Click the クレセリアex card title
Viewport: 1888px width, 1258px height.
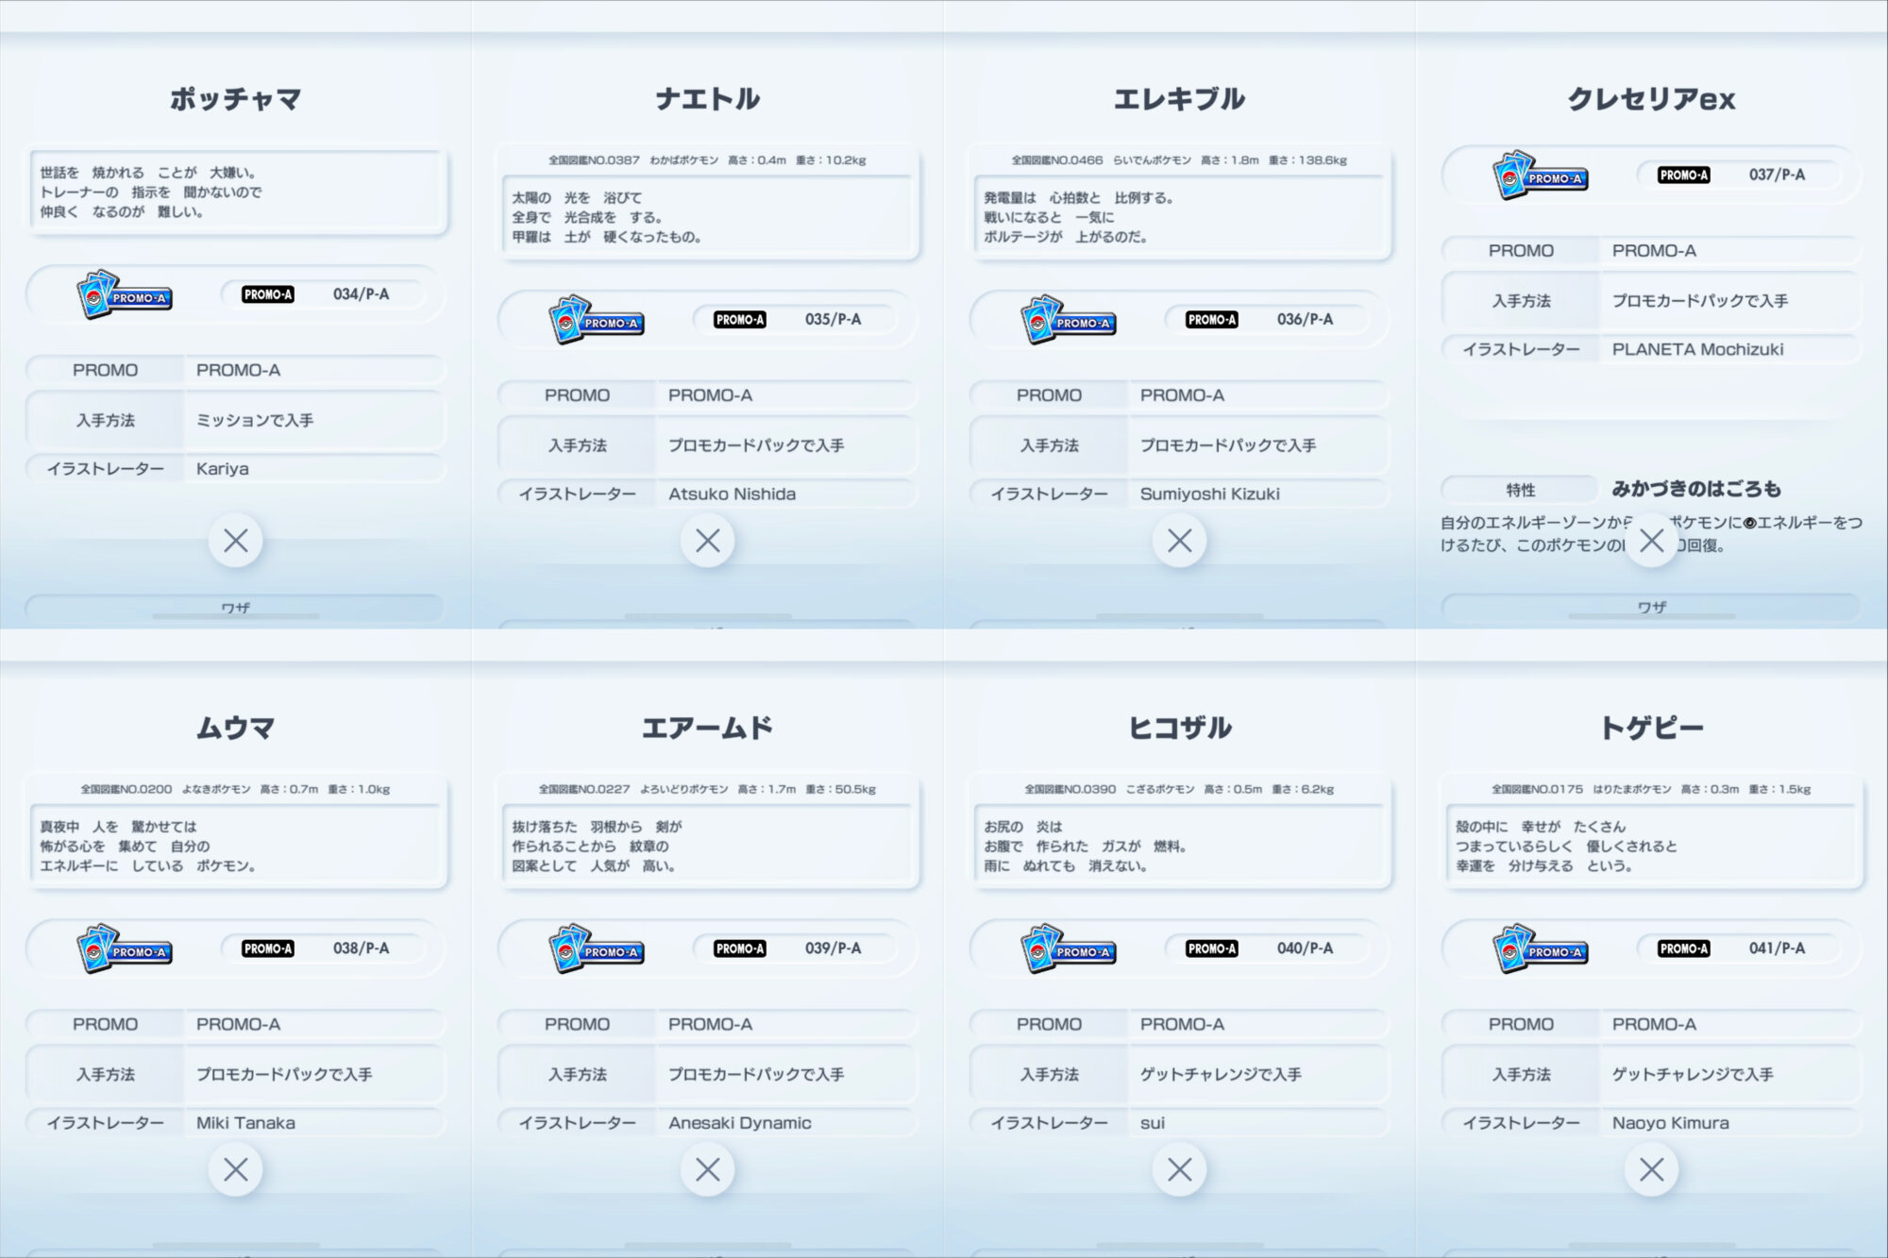[x=1652, y=99]
